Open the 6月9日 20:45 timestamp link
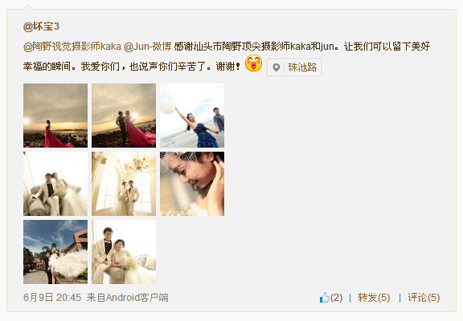Screen dimensions: 463x321 point(52,298)
